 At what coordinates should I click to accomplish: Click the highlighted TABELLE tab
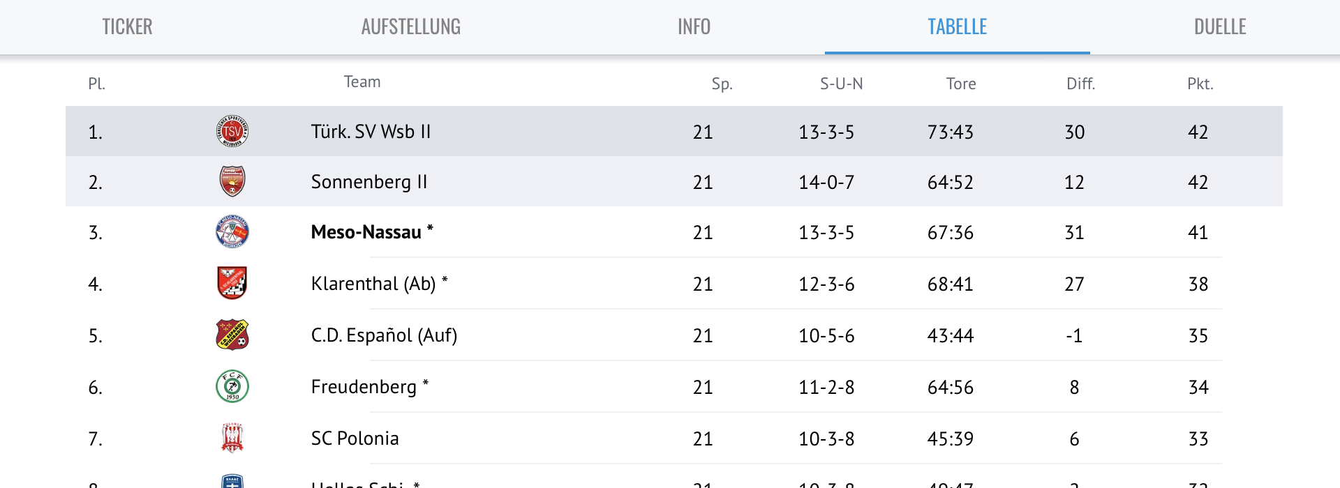pyautogui.click(x=957, y=26)
